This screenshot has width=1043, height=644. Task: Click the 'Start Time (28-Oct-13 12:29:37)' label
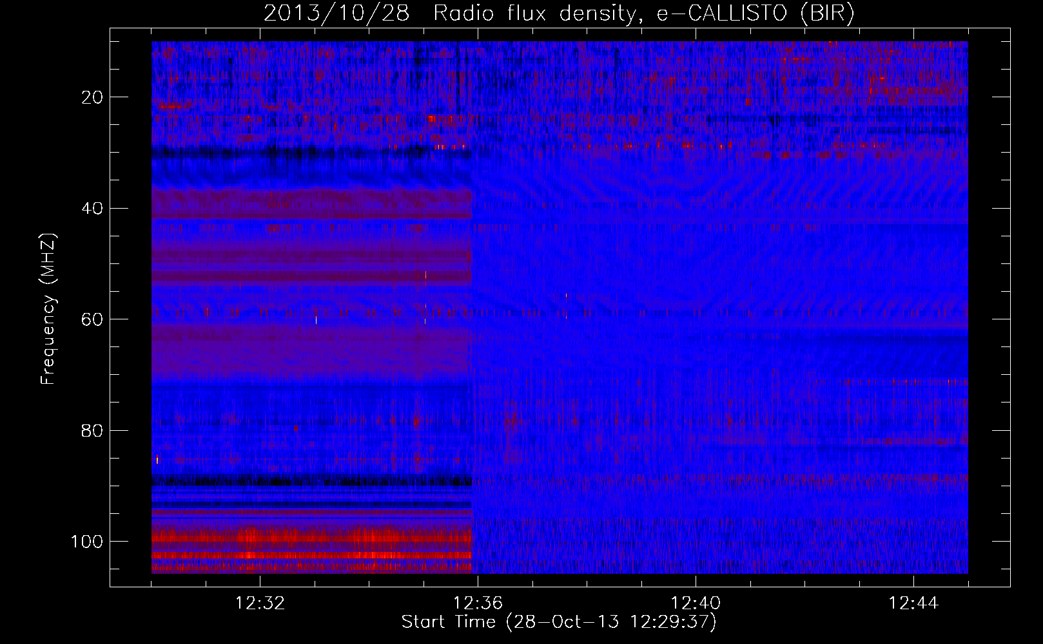[x=559, y=622]
